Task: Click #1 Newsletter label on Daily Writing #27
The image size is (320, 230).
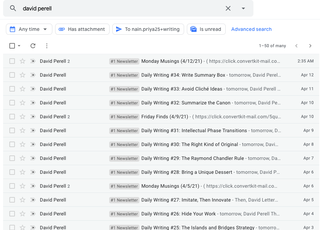Action: [x=124, y=200]
